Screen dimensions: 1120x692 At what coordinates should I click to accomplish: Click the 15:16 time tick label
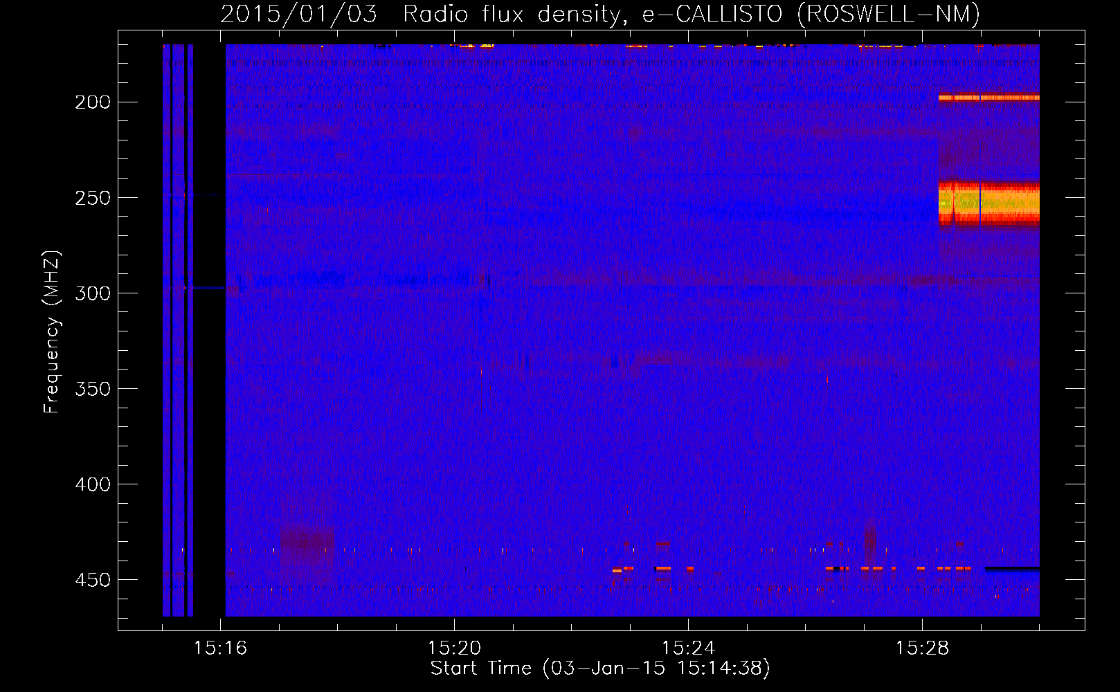221,648
